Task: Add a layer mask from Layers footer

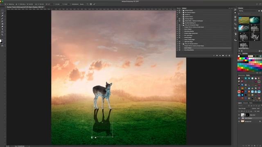Action: tap(249, 146)
